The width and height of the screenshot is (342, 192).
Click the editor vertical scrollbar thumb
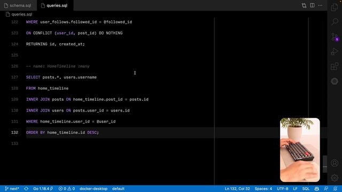tap(325, 164)
